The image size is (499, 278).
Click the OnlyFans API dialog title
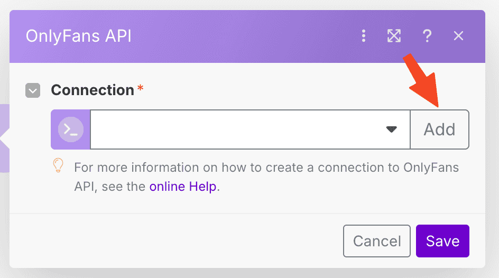pyautogui.click(x=79, y=36)
